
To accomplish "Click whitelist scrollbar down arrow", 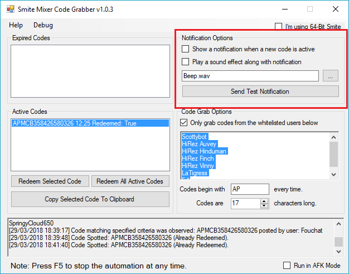I will coord(333,175).
